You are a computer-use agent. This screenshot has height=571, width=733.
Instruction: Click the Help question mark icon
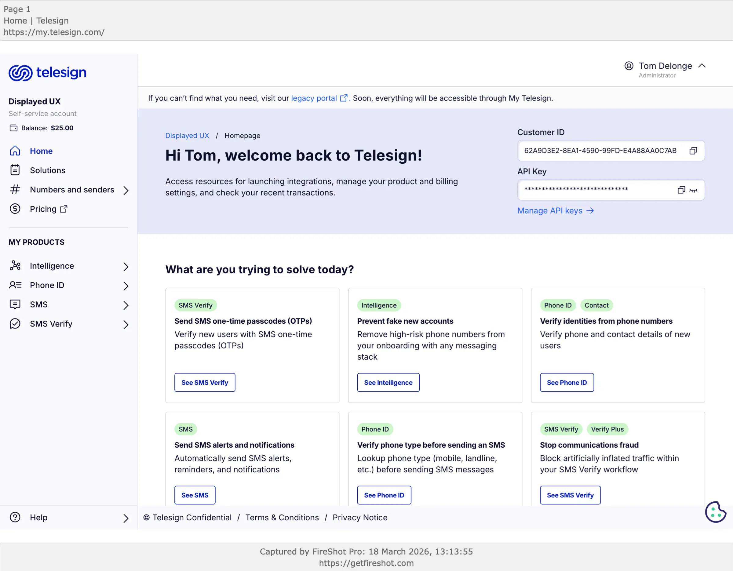pyautogui.click(x=15, y=517)
